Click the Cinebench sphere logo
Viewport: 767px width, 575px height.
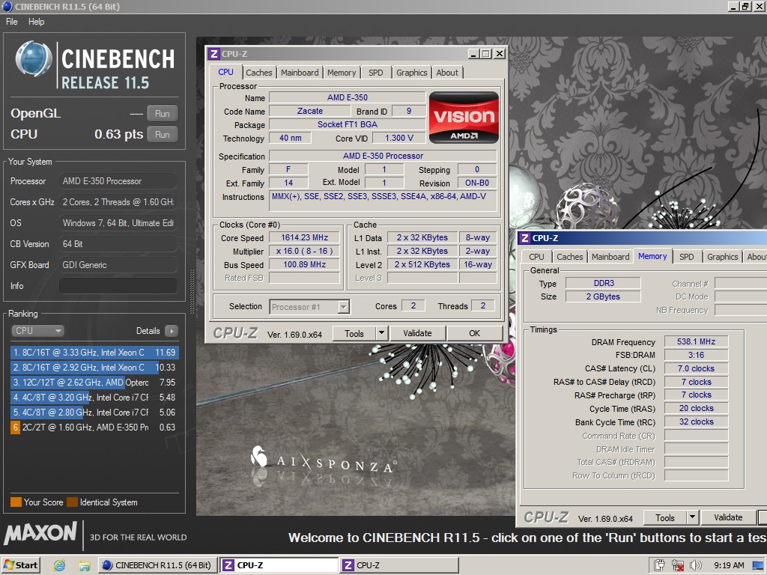pos(33,60)
